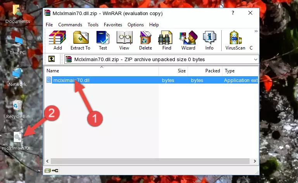Image resolution: width=298 pixels, height=183 pixels.
Task: Click the WinRAR title bar help button
Action: click(x=233, y=13)
